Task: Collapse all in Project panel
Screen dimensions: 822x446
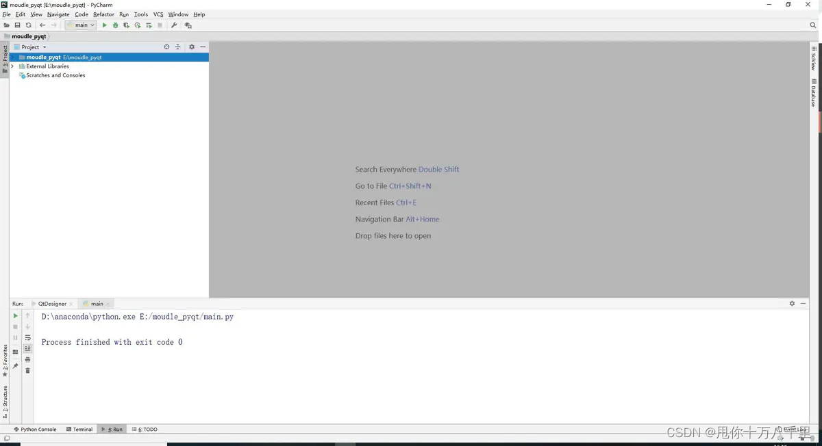Action: tap(178, 47)
